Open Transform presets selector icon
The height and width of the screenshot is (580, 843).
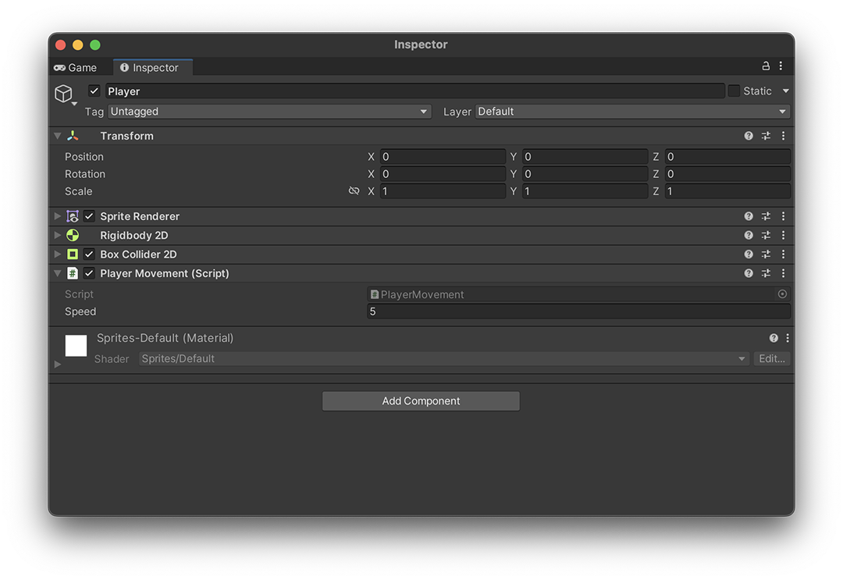pyautogui.click(x=766, y=136)
